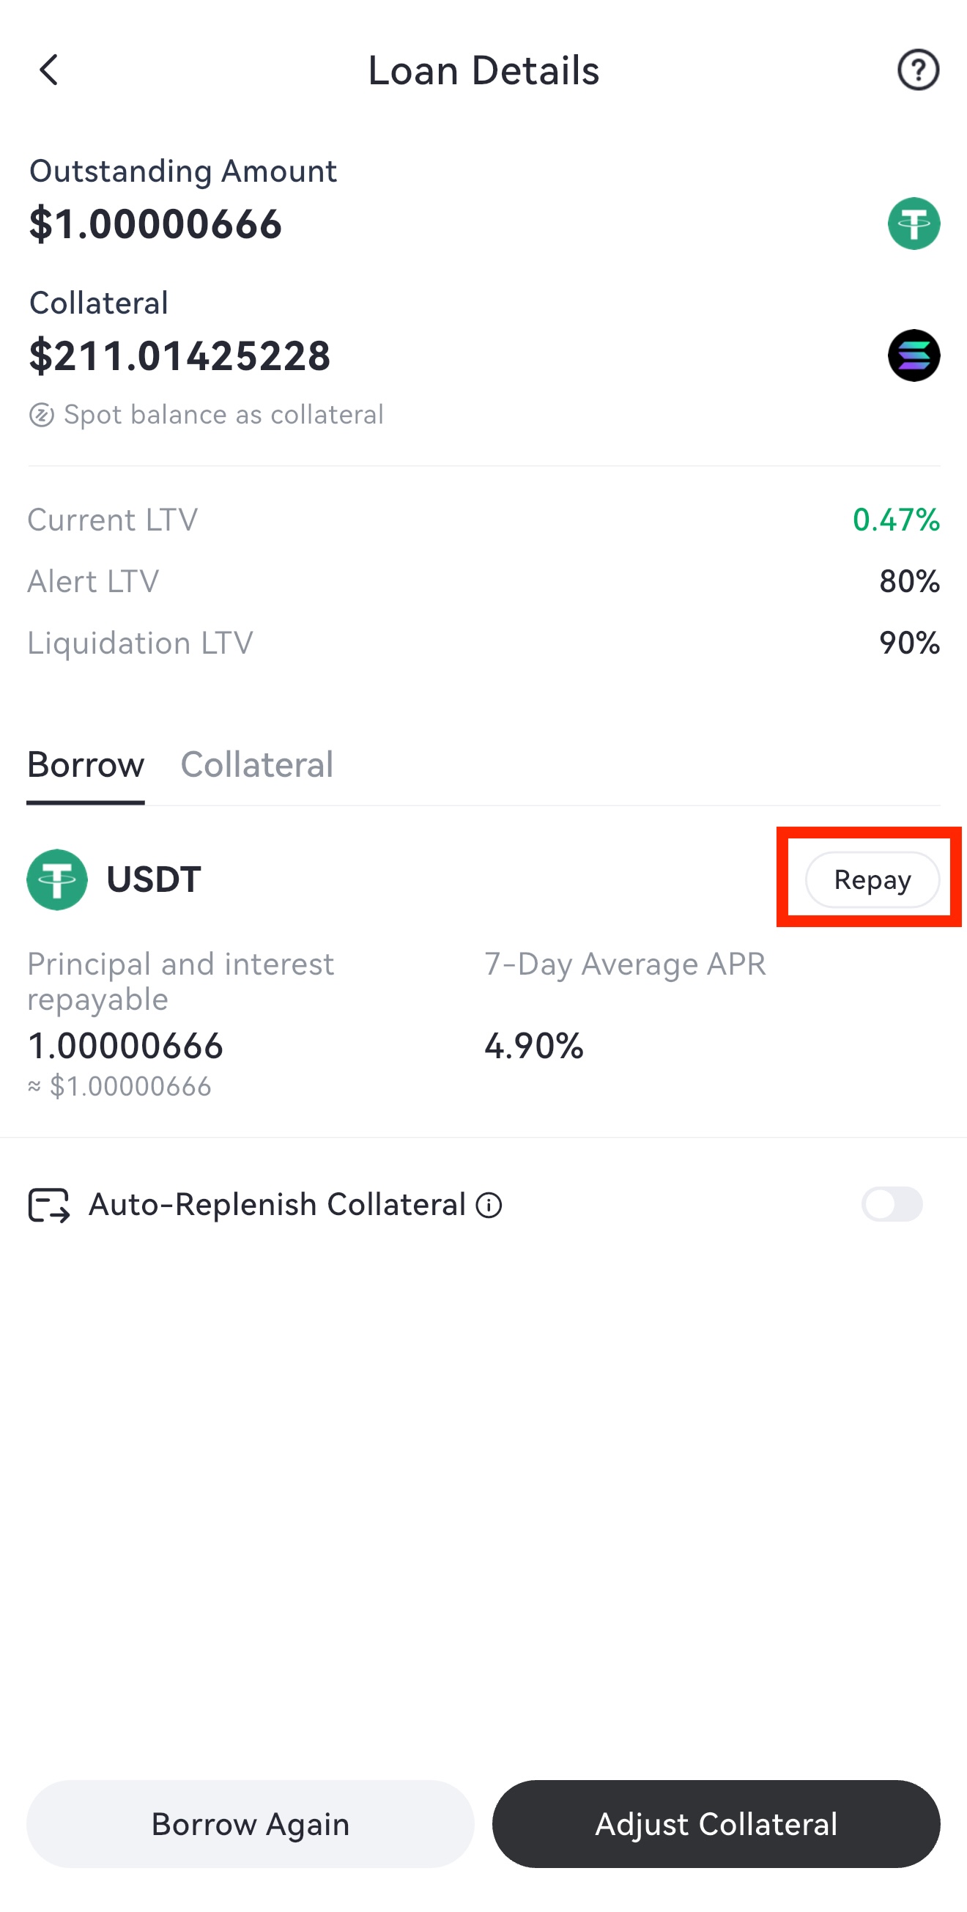Tap the Auto-Replenish Collateral transfer icon

point(49,1205)
